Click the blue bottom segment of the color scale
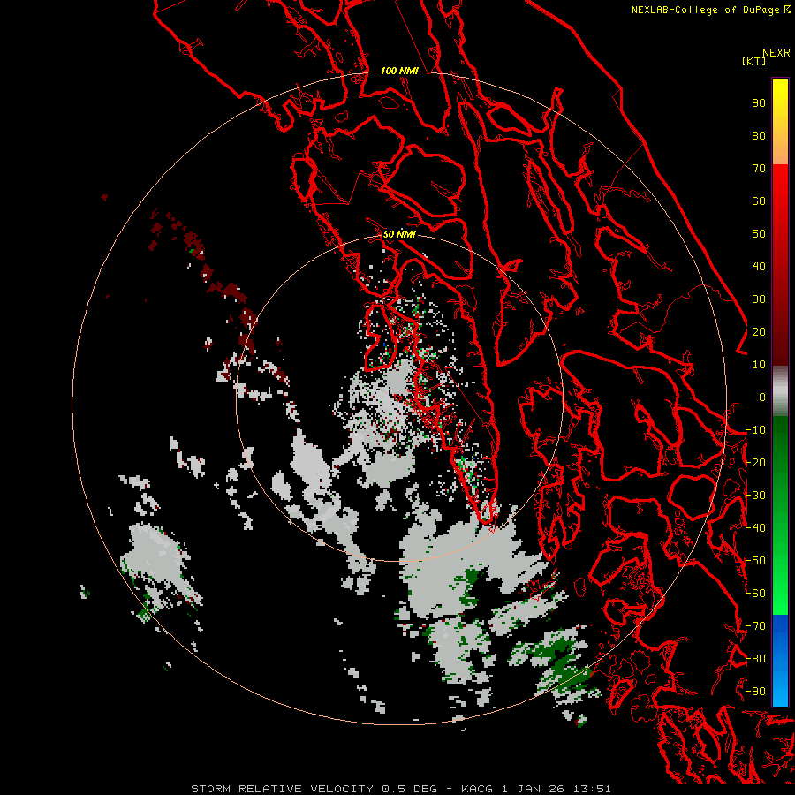This screenshot has height=795, width=795. [x=780, y=661]
